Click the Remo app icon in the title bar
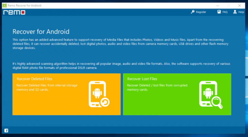 pos(5,5)
